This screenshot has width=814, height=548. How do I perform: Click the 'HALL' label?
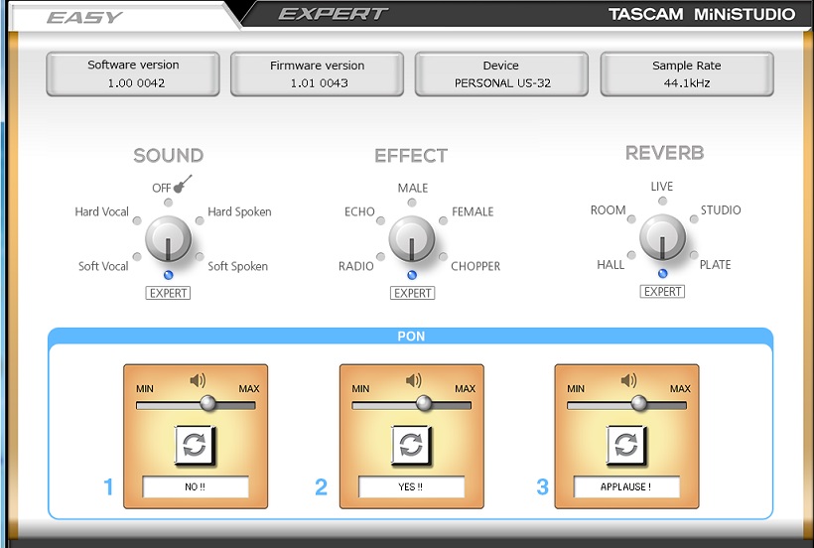[610, 265]
